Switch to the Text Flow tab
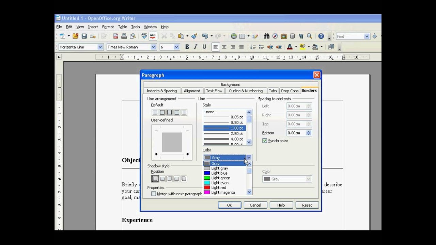Image resolution: width=436 pixels, height=245 pixels. point(214,91)
